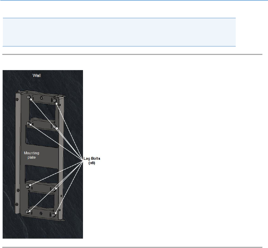Click the mounting plate installation diagram
268x248 pixels.
tap(43, 154)
